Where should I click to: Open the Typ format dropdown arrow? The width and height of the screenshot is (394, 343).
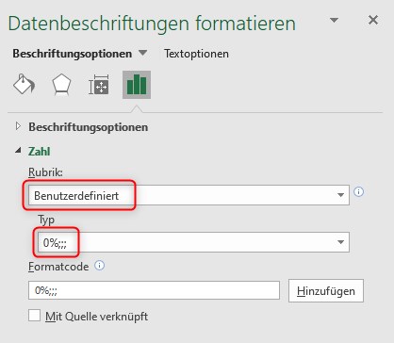click(340, 242)
